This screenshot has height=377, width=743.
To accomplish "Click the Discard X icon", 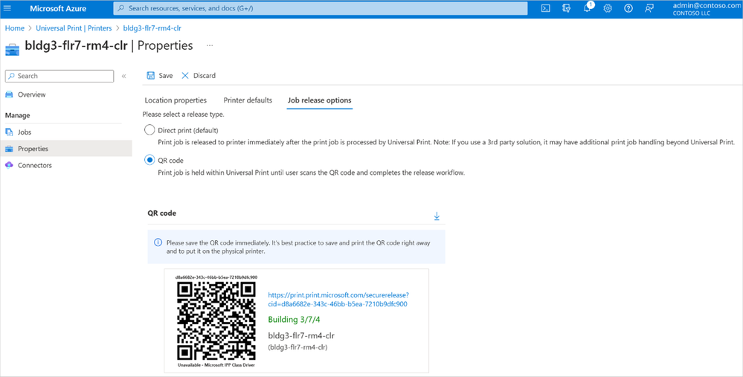I will [185, 76].
